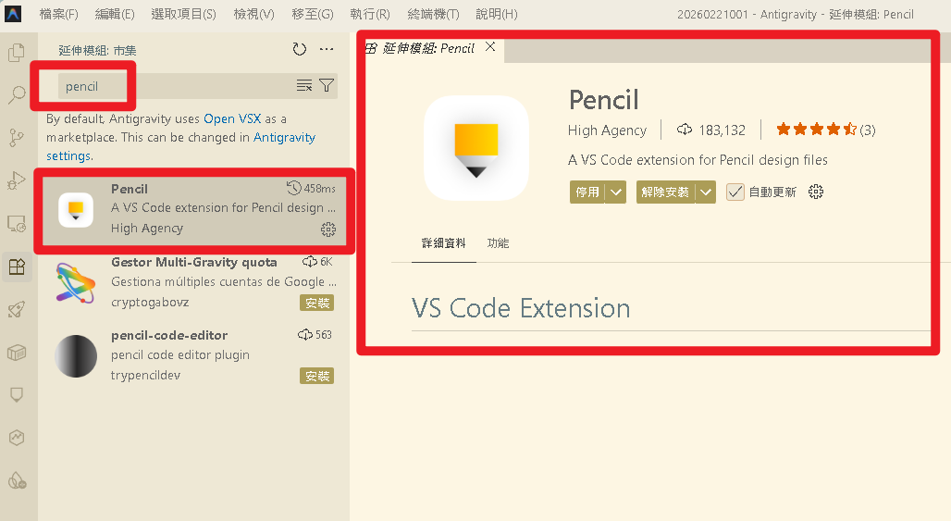Open the 檢視(V) menu
The image size is (951, 521).
click(x=253, y=14)
